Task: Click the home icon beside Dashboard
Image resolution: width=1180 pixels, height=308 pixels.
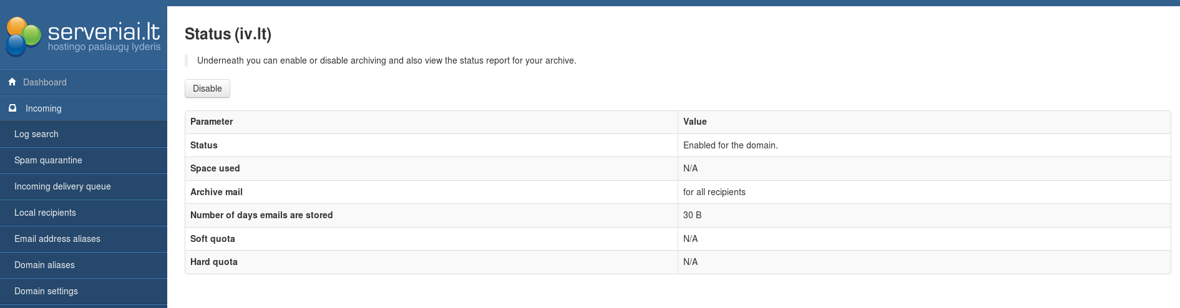Action: [12, 82]
